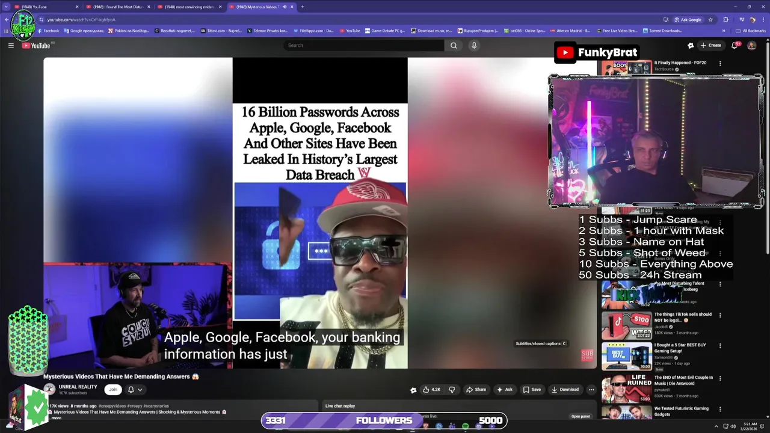Click the YouTube home logo
The height and width of the screenshot is (433, 770).
click(36, 46)
